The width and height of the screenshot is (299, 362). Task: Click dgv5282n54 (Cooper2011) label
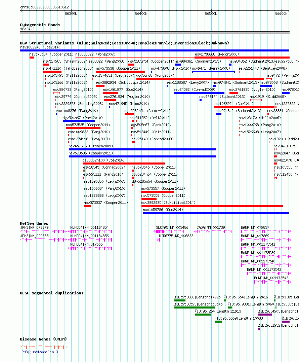(x=147, y=111)
